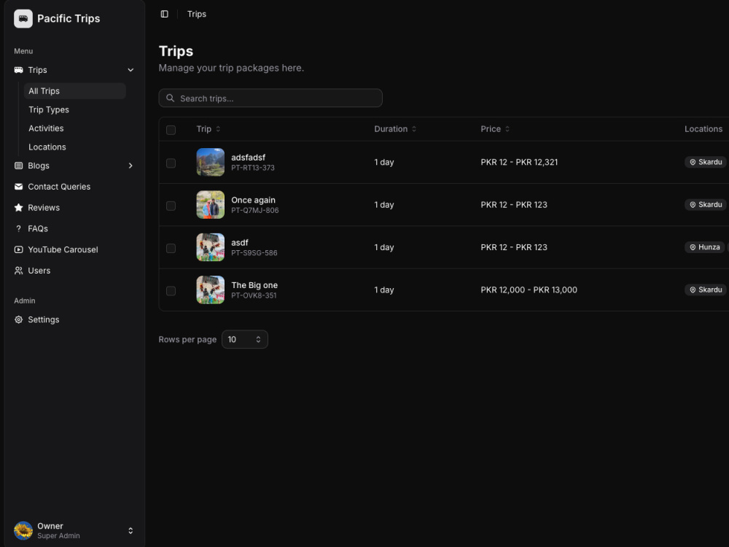Click The Big one trip thumbnail
Viewport: 729px width, 547px height.
[x=211, y=290]
